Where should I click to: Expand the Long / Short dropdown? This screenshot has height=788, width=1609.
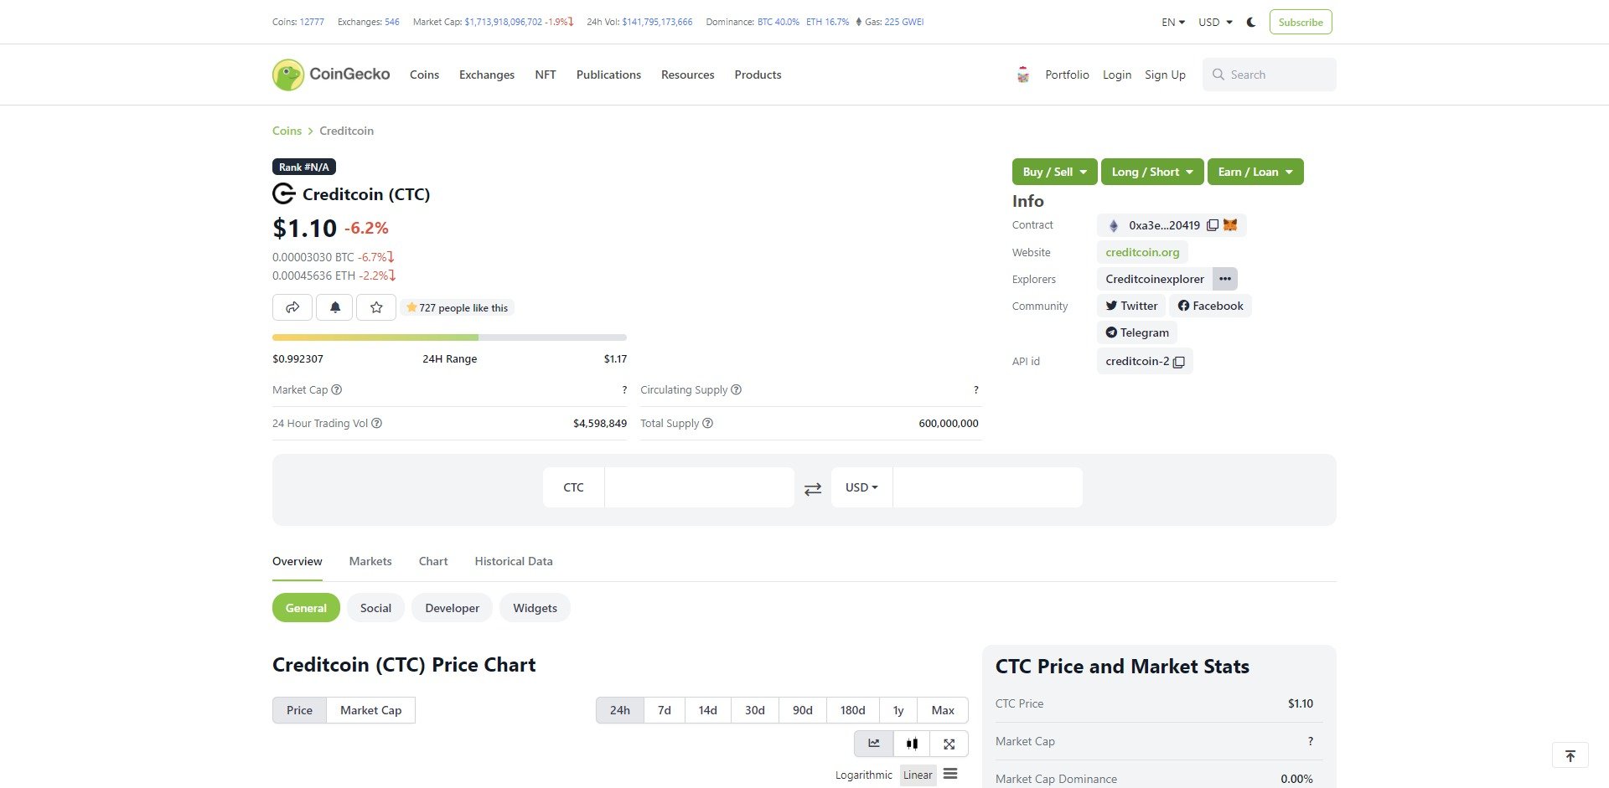1152,172
